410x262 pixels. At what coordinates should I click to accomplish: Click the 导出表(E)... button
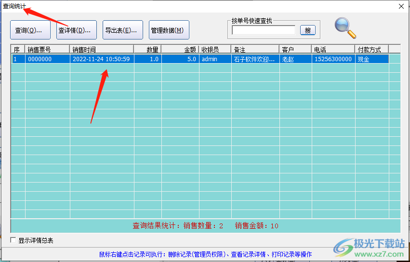(x=123, y=30)
